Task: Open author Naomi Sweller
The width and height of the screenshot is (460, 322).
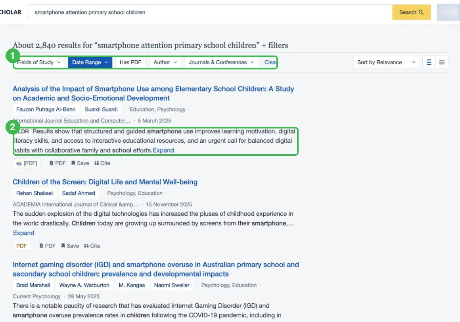Action: (172, 285)
